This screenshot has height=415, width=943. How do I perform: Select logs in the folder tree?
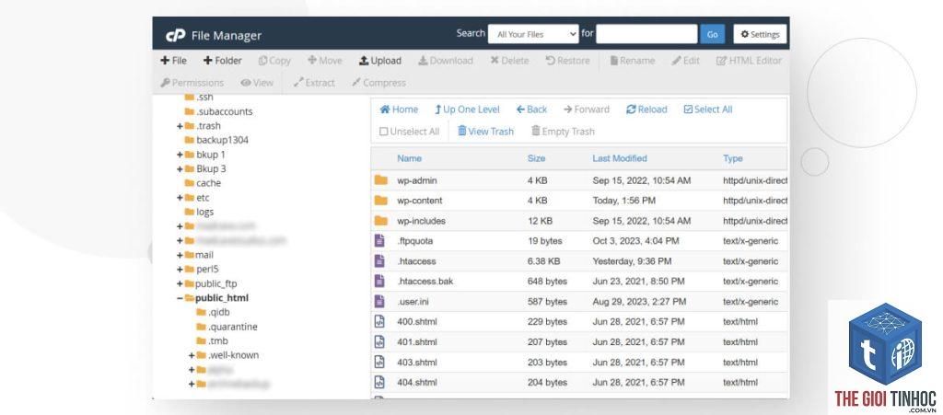pyautogui.click(x=205, y=212)
